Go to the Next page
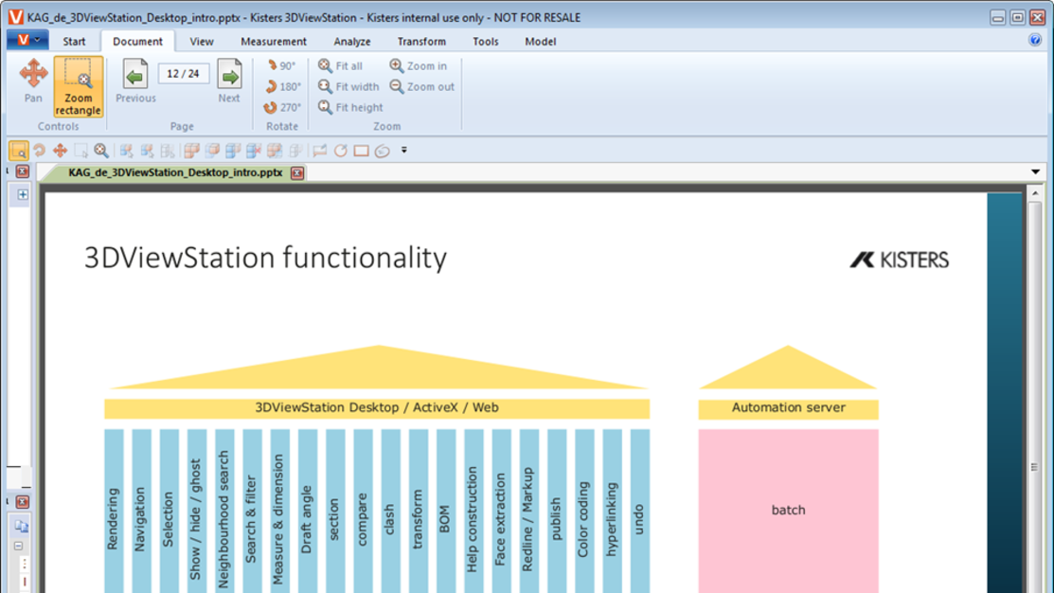 (229, 81)
